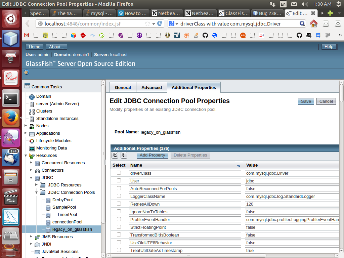The width and height of the screenshot is (344, 258).
Task: Click the reload page icon in address bar
Action: click(x=160, y=24)
